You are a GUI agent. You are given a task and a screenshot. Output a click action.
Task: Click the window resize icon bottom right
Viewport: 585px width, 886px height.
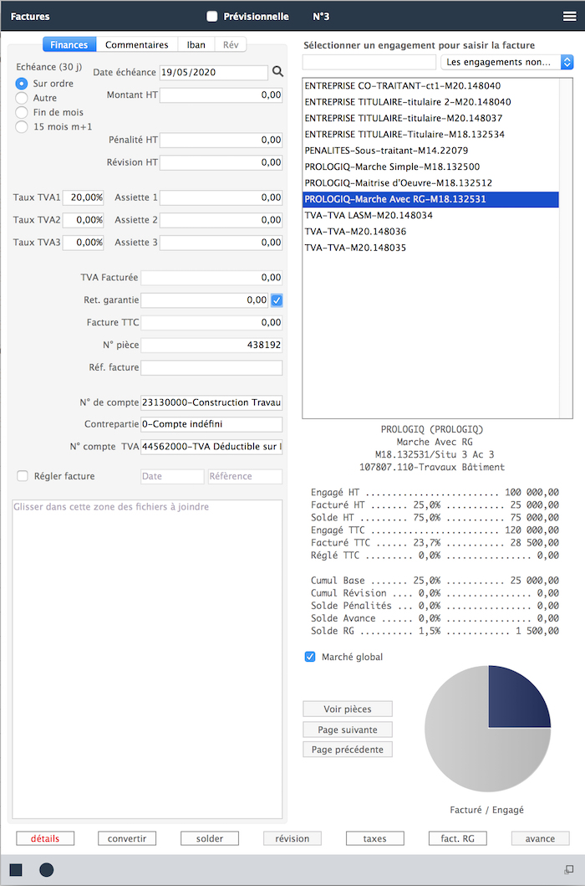pyautogui.click(x=568, y=869)
